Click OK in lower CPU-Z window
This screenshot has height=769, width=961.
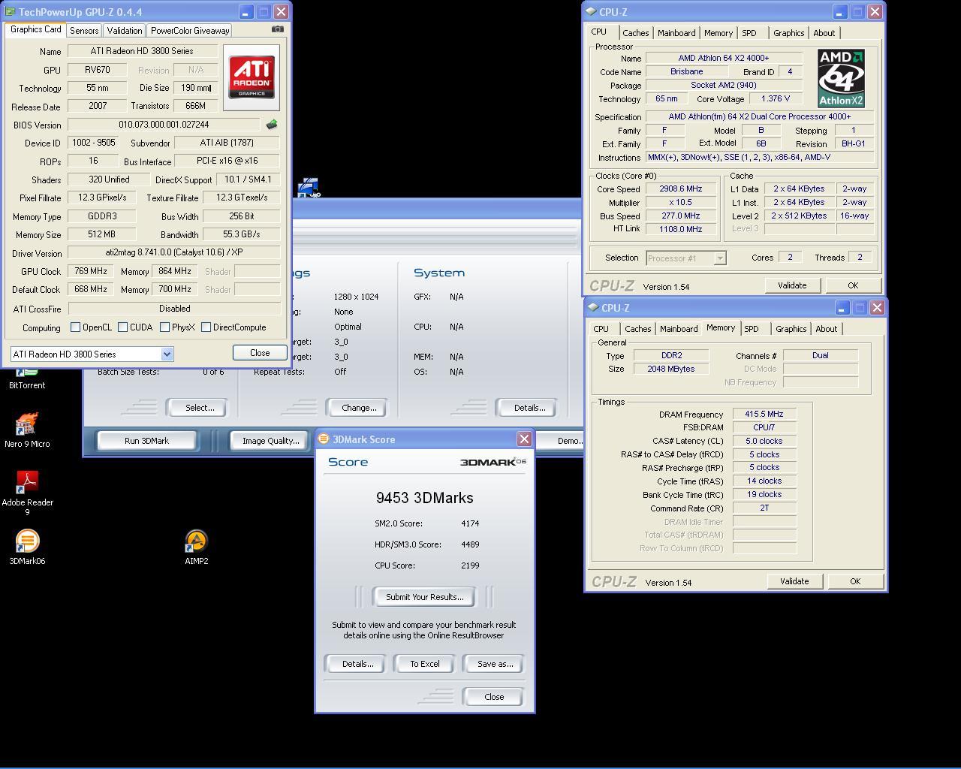point(854,581)
